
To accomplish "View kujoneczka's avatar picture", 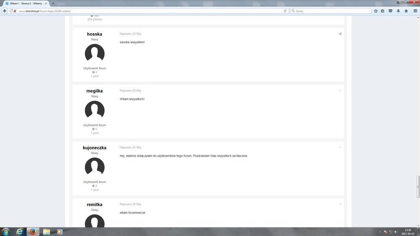I will pos(94,167).
